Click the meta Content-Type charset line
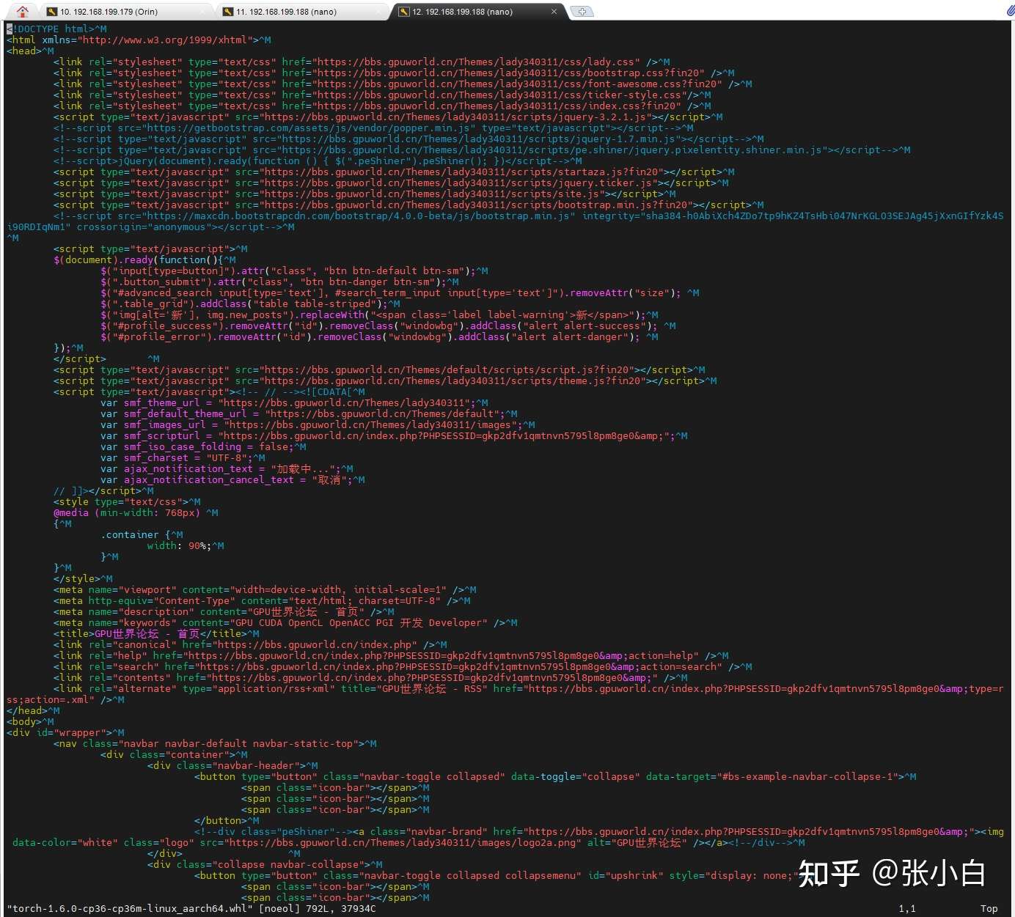This screenshot has width=1015, height=917. 262,600
